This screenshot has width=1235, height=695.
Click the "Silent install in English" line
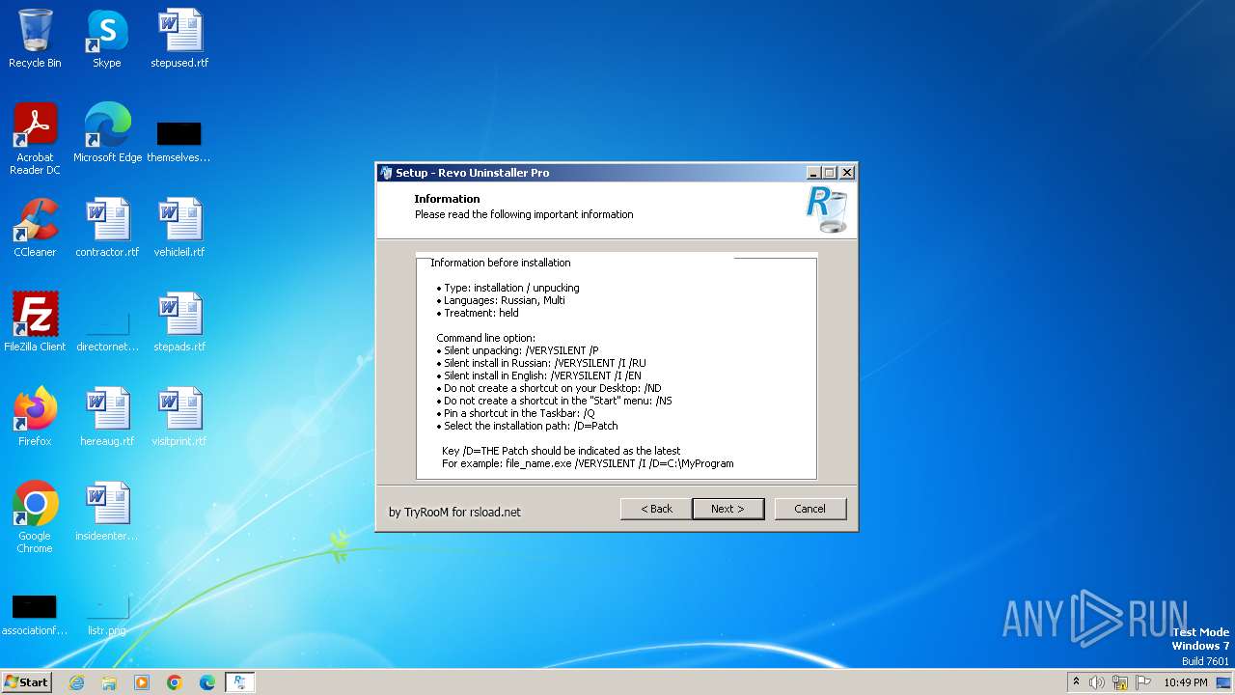pyautogui.click(x=538, y=375)
